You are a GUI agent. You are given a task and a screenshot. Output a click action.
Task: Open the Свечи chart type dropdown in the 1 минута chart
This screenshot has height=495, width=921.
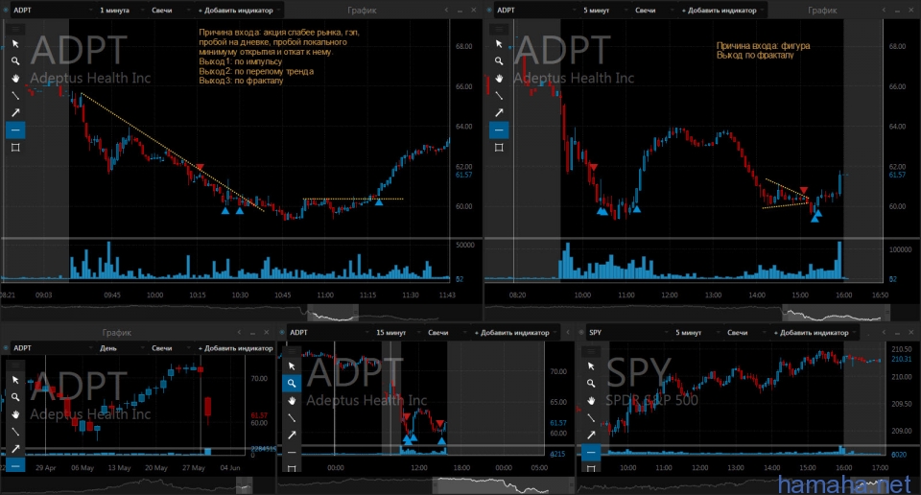[170, 10]
